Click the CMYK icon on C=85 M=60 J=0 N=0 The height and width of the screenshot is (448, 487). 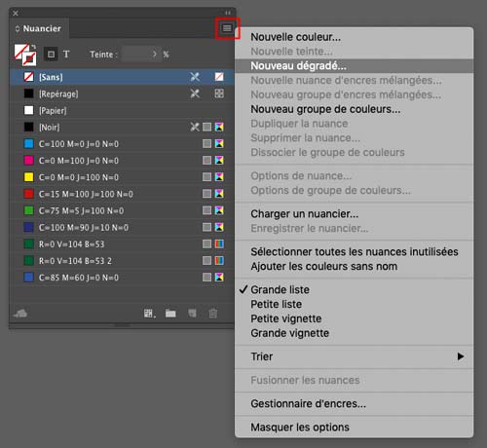click(x=219, y=278)
